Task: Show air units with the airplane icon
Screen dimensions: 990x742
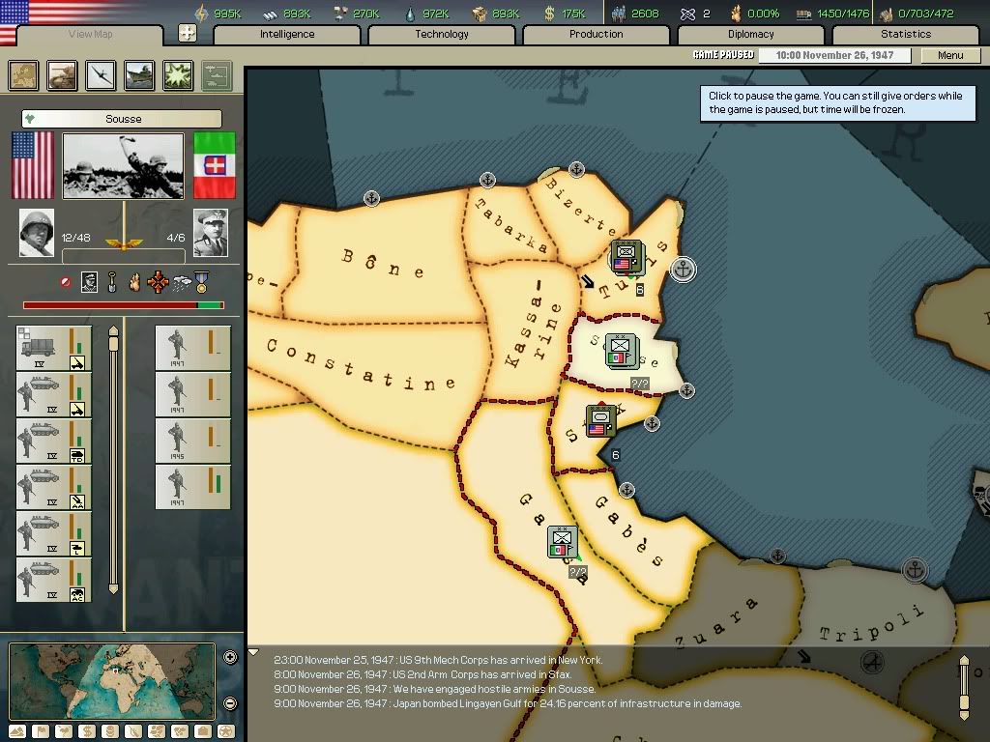Action: [x=102, y=75]
